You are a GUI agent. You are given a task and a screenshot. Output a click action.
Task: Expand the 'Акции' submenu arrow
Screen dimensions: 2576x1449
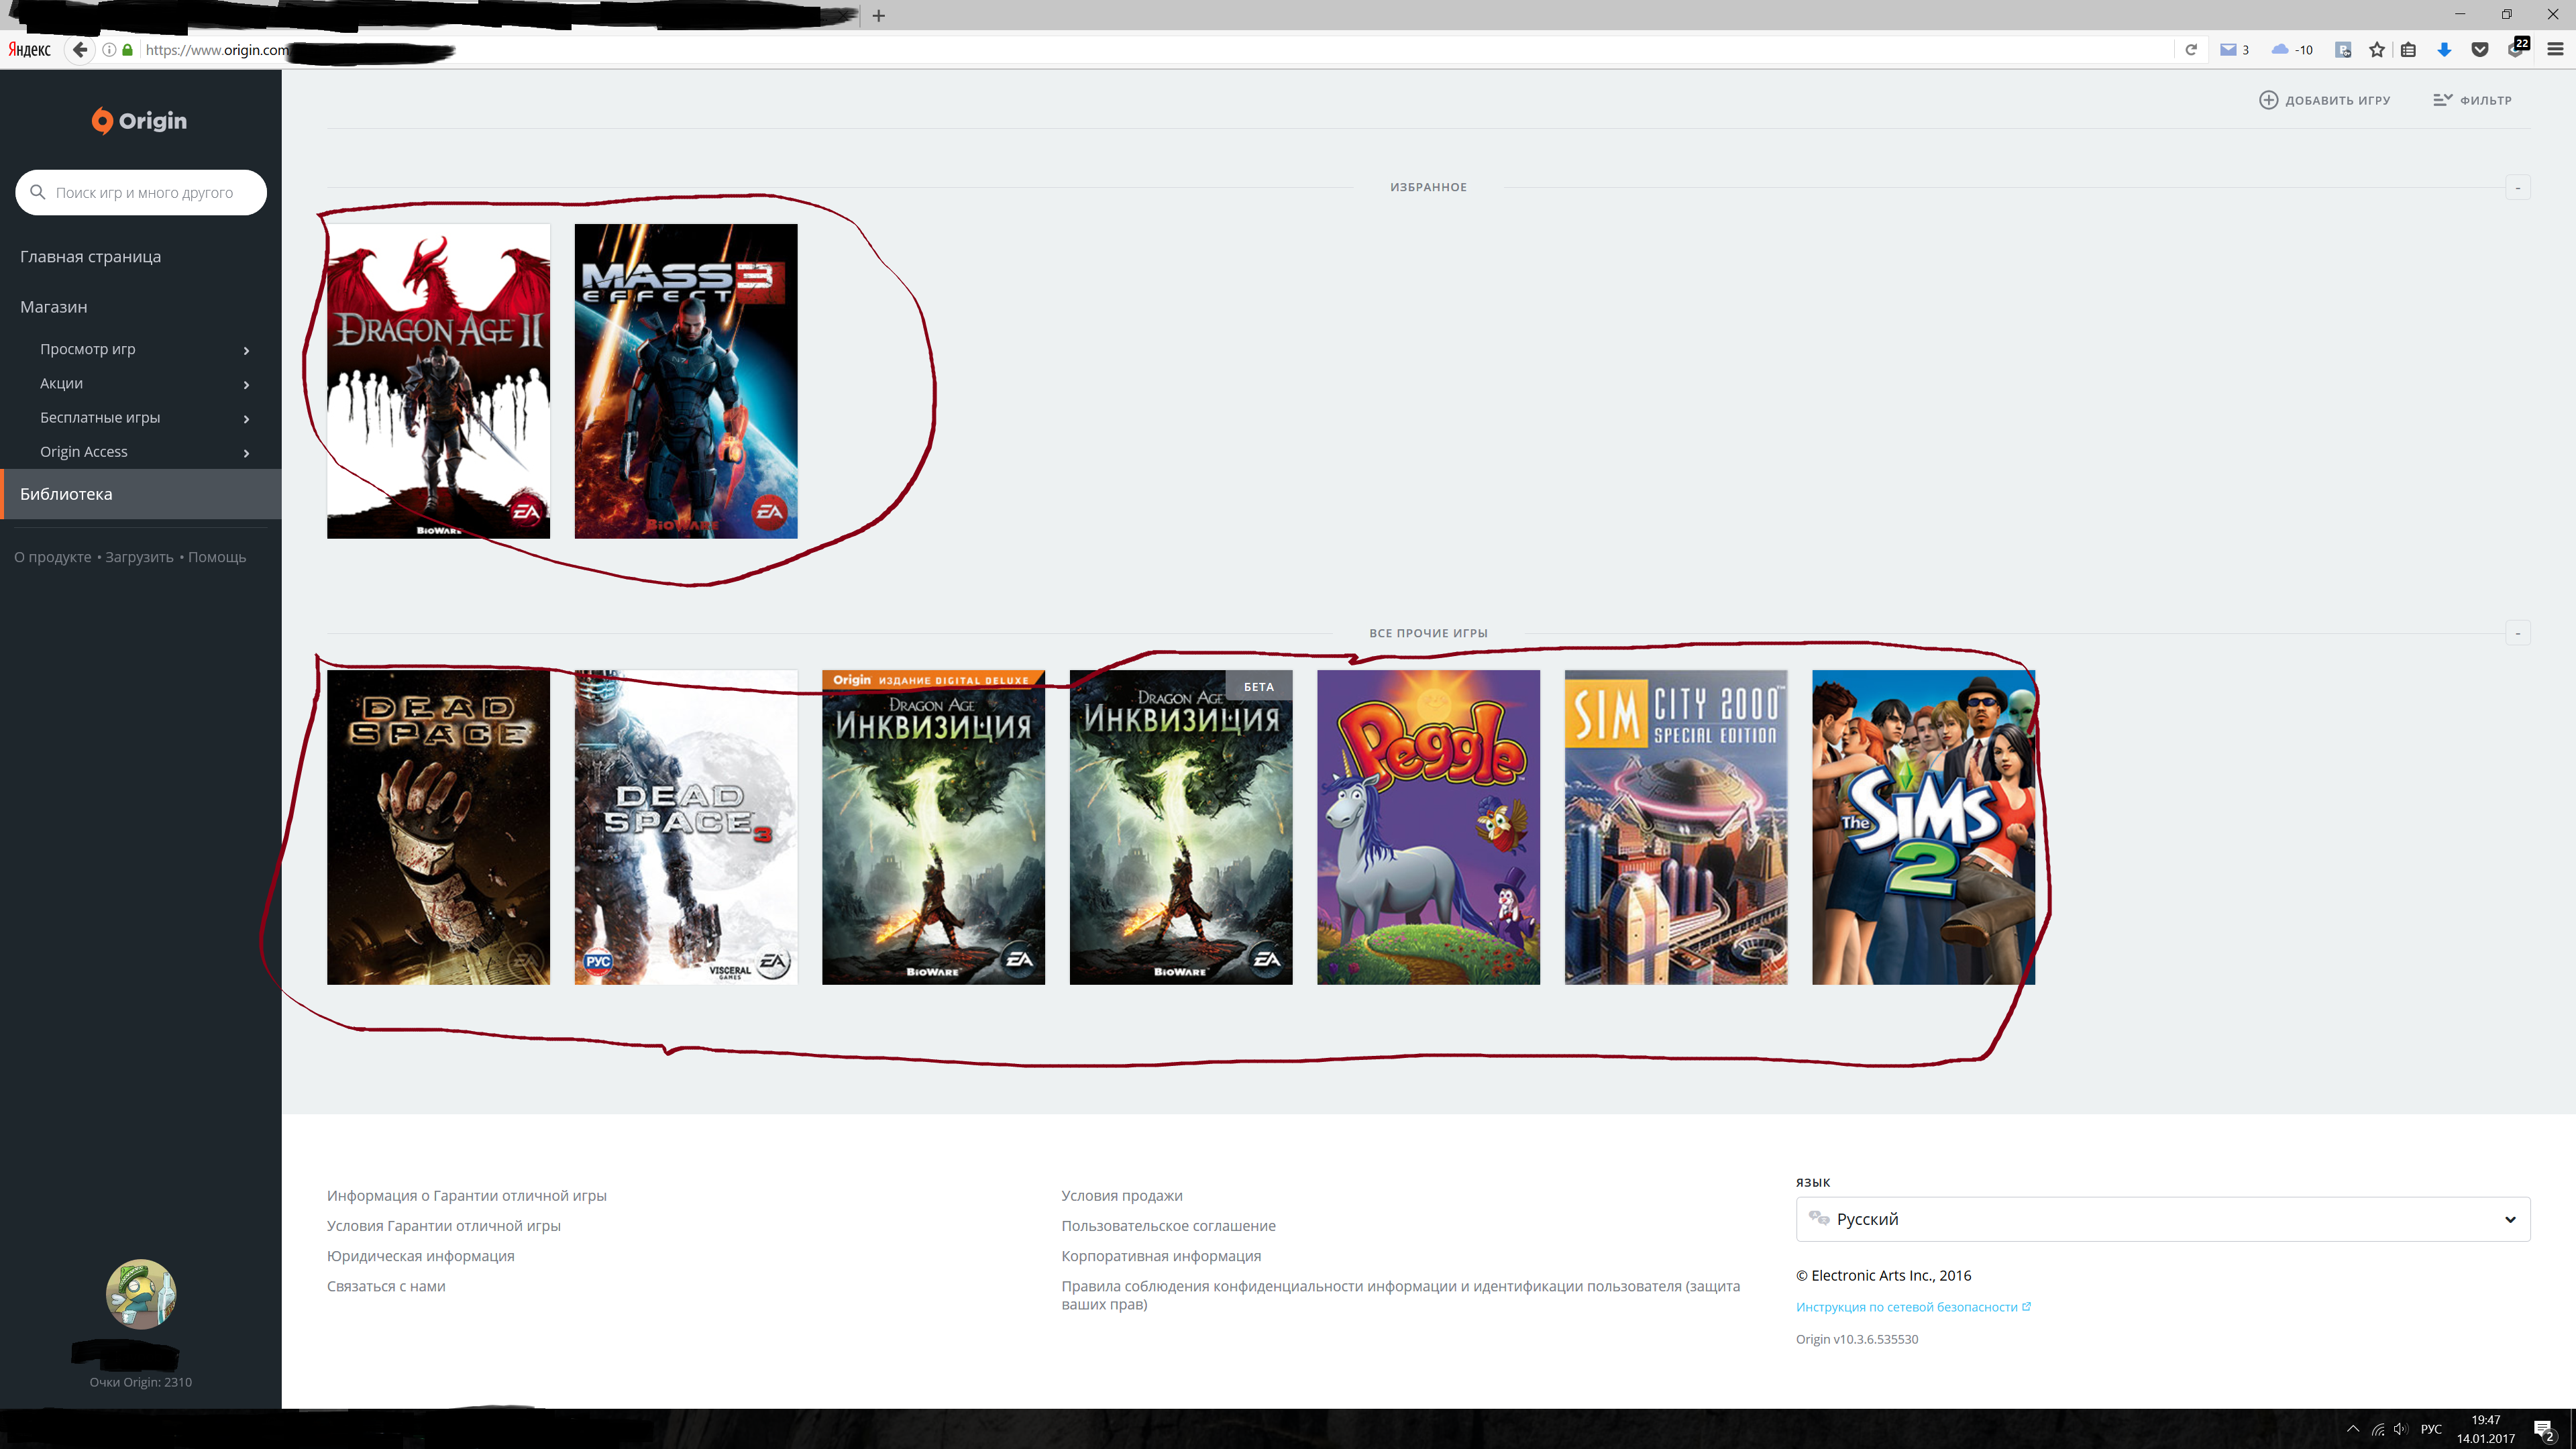(246, 384)
